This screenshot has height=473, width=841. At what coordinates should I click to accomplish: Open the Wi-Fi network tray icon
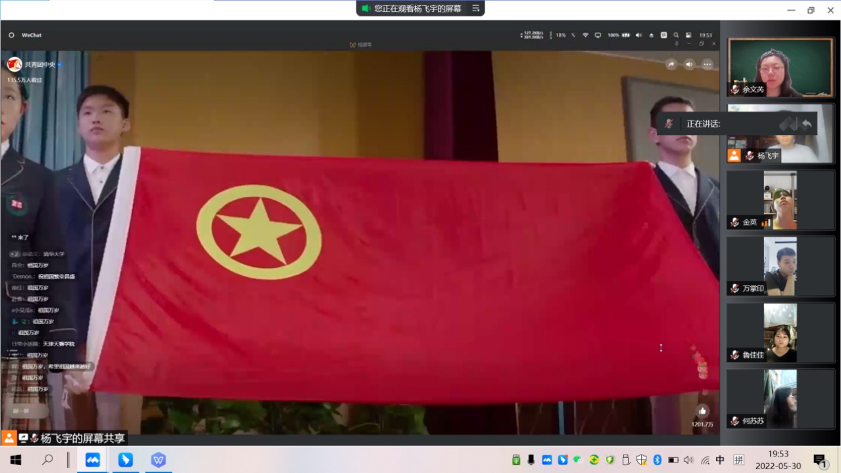click(705, 460)
